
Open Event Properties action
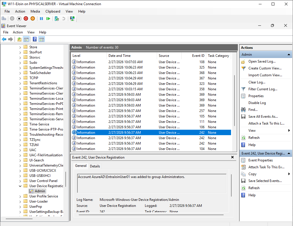(260, 160)
